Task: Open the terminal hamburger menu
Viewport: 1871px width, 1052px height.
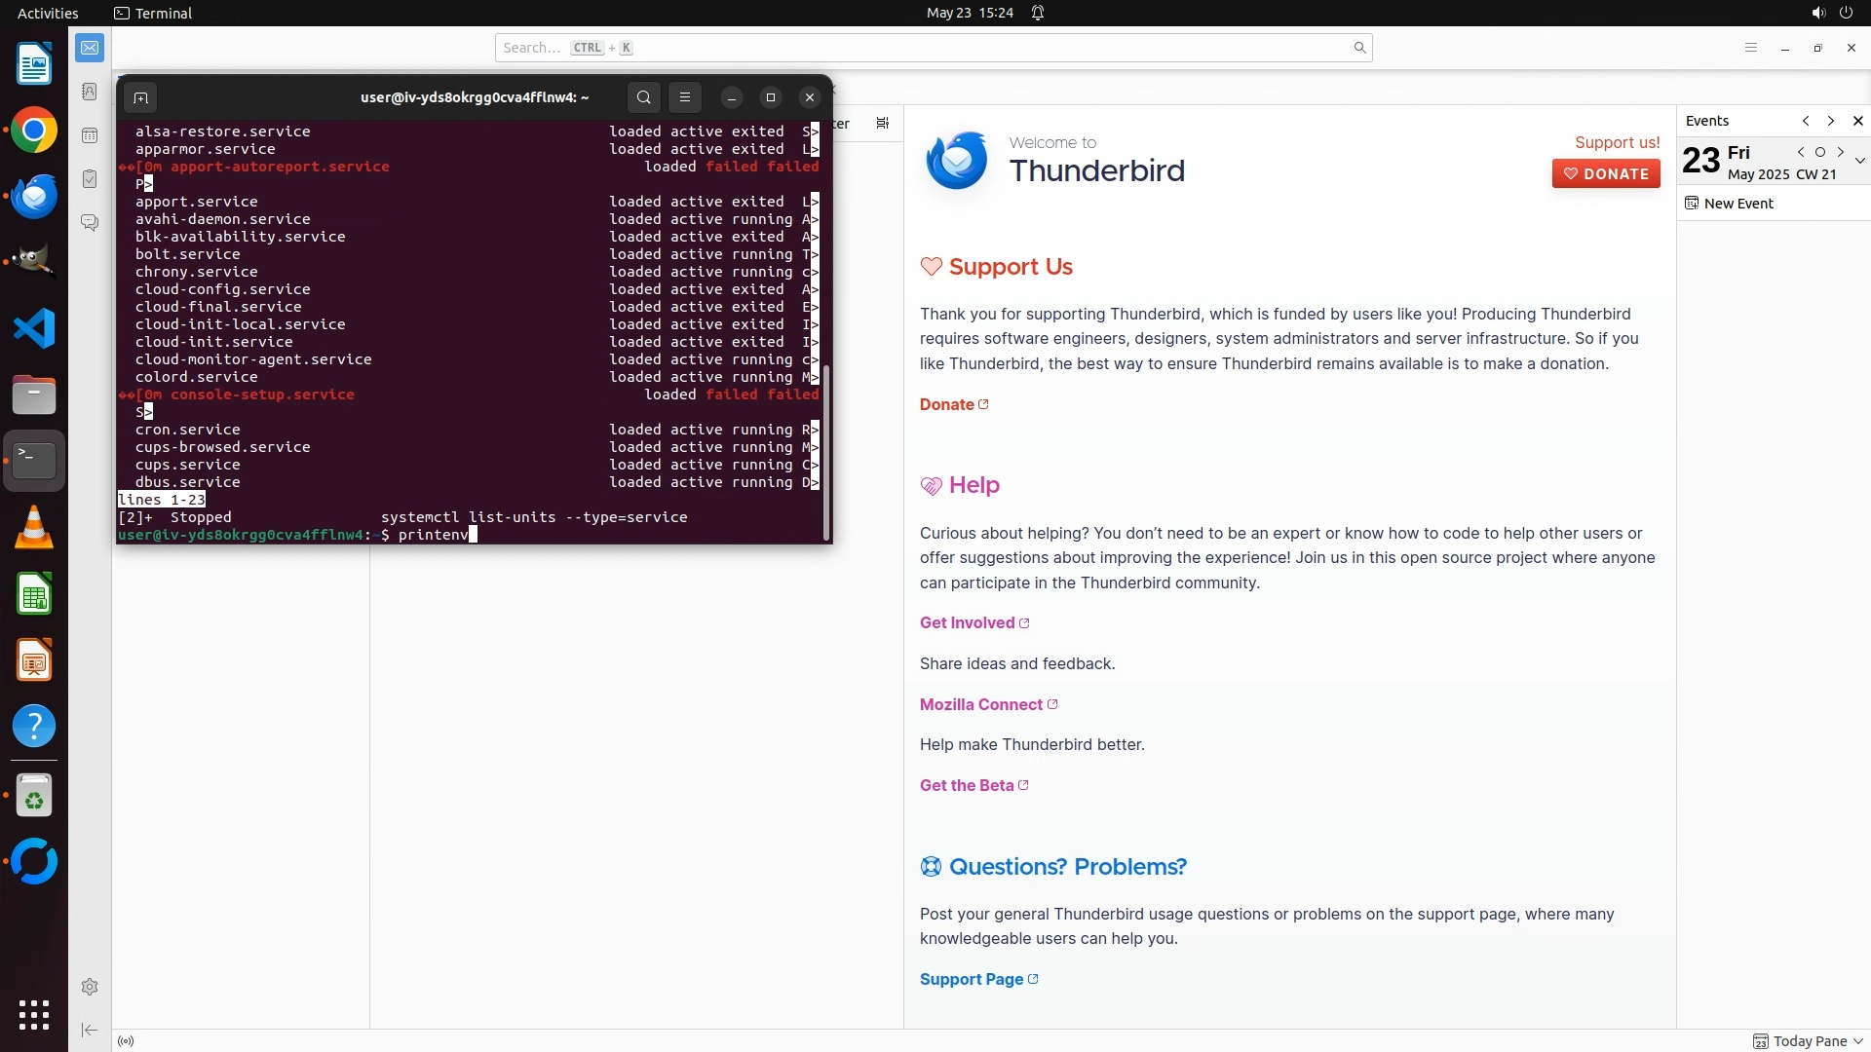Action: click(685, 97)
